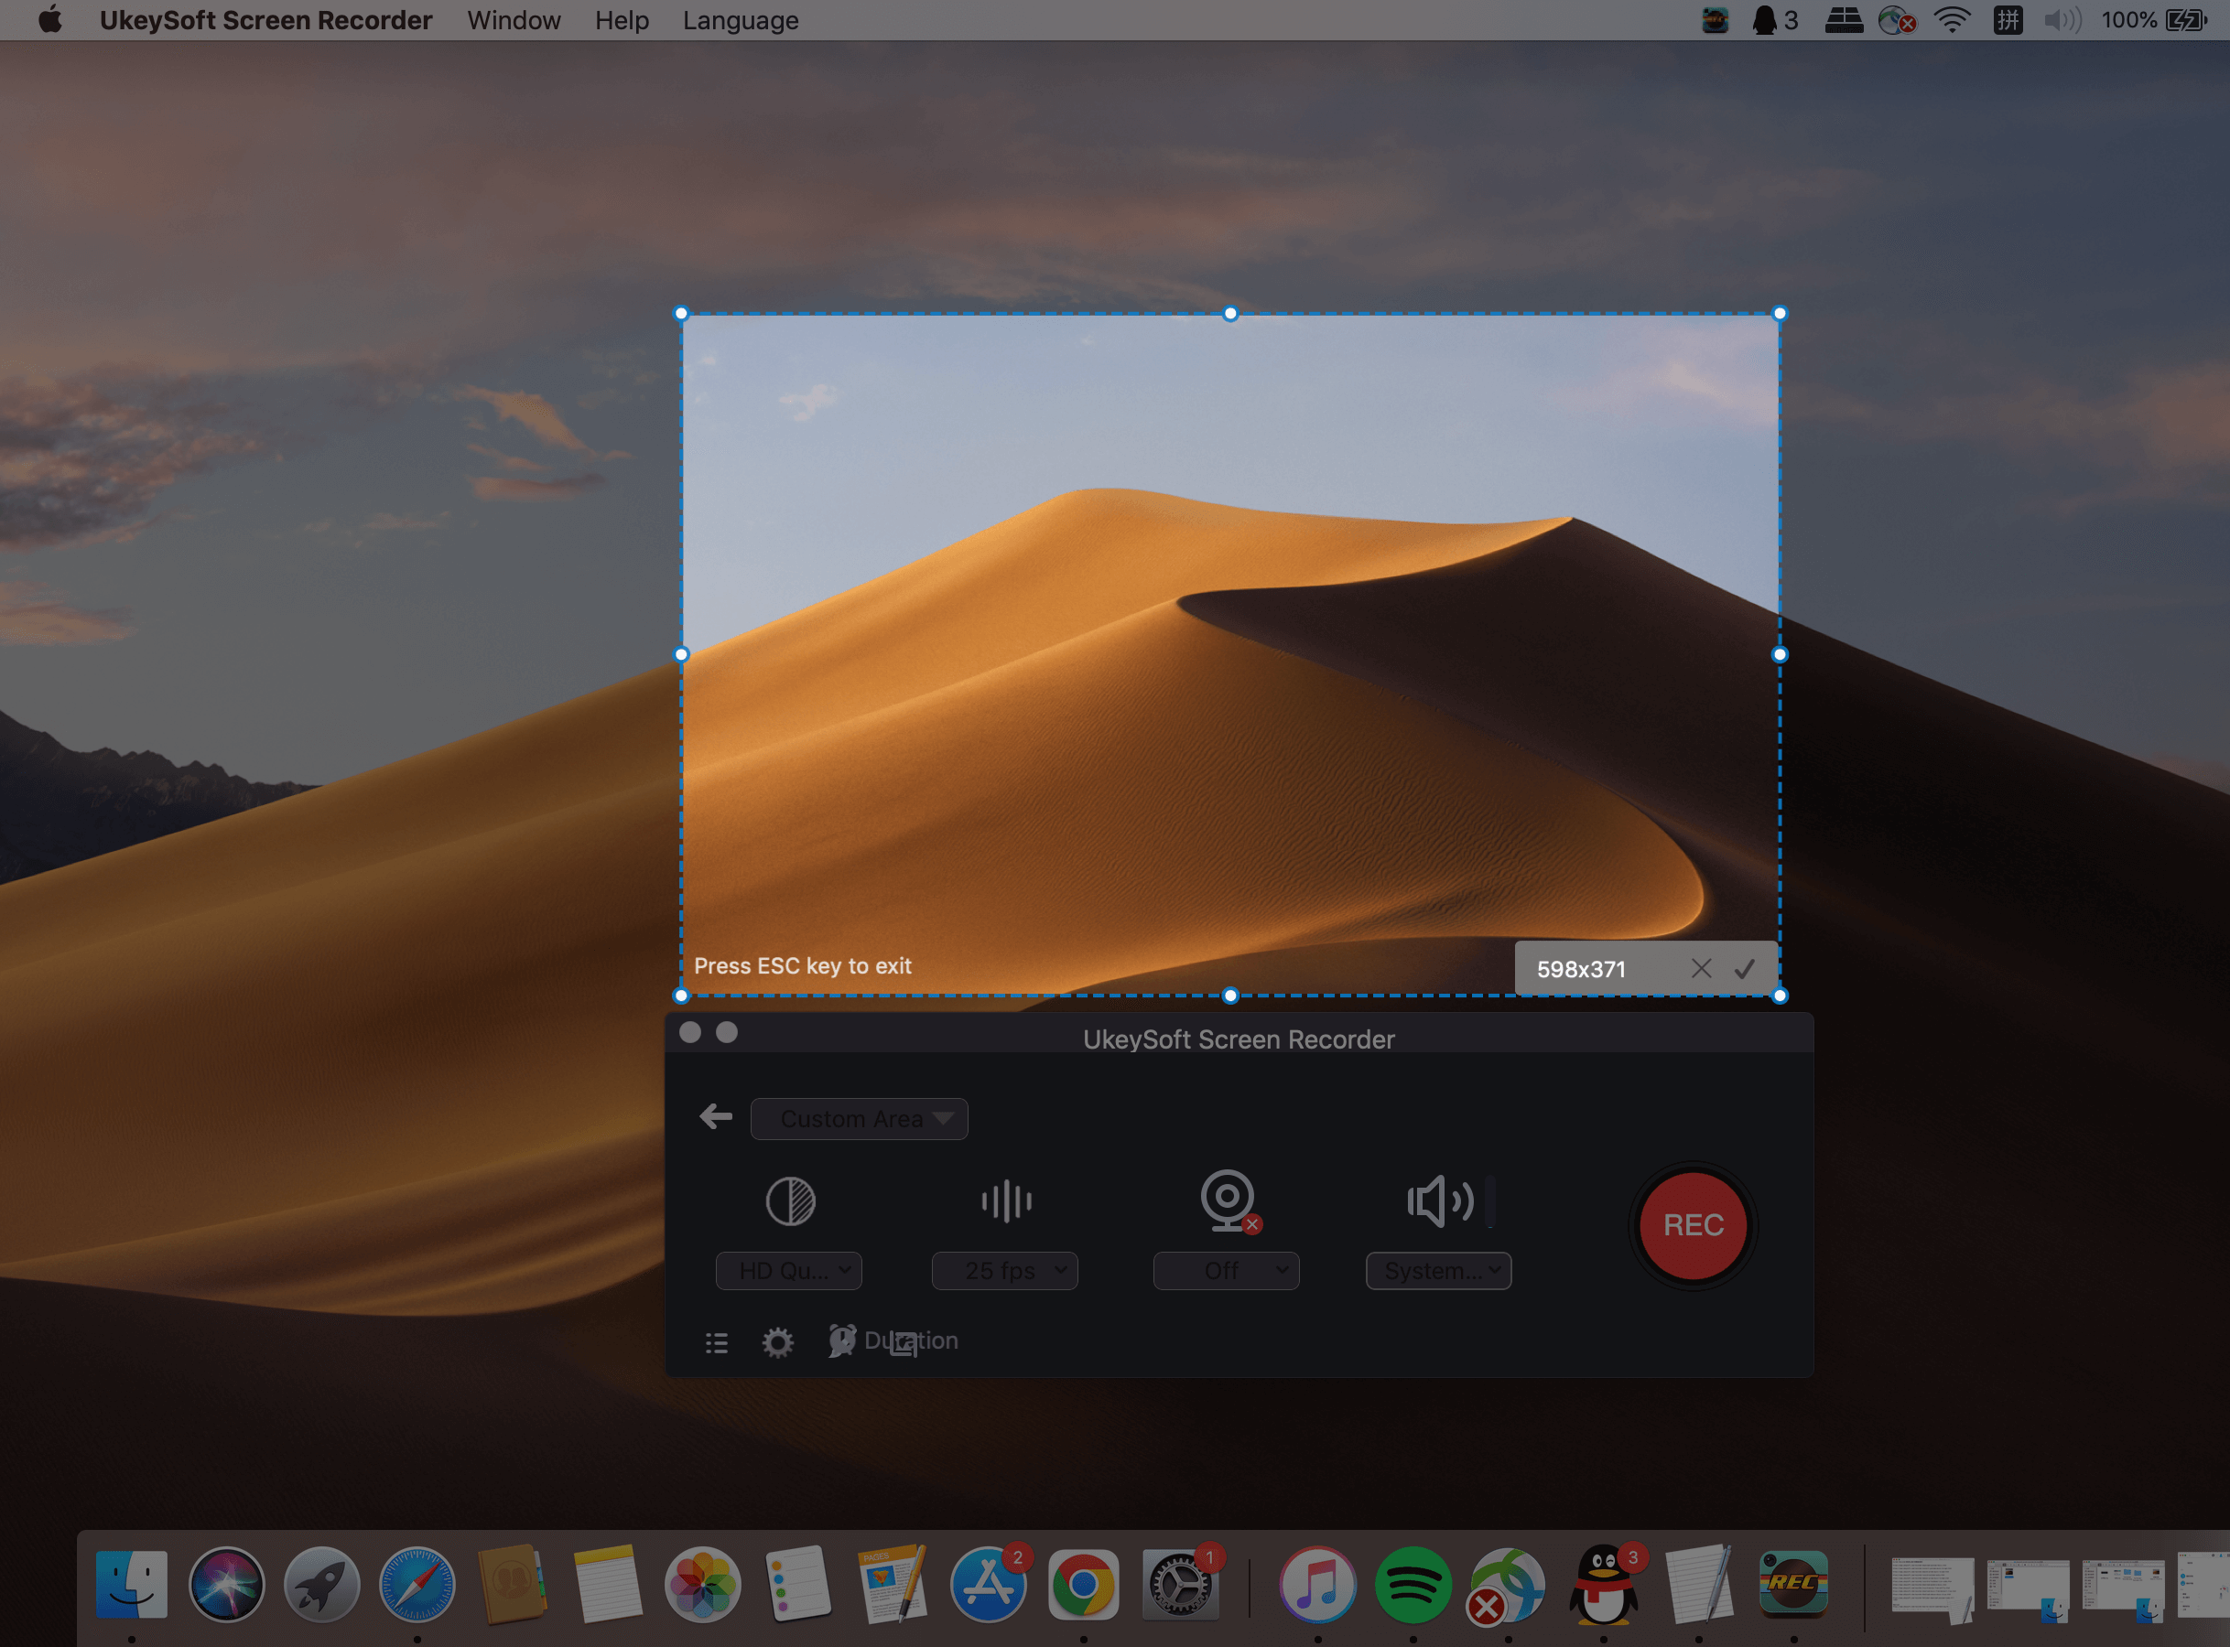Open the Apple menu

(x=49, y=19)
